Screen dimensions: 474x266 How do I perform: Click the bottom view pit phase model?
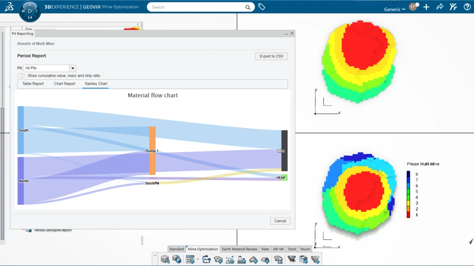[x=359, y=193]
